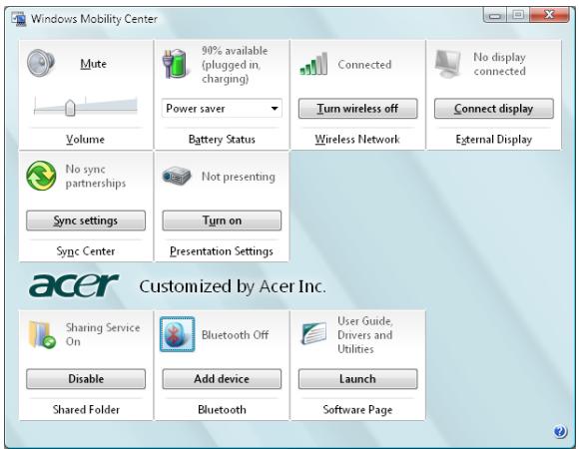Click Add device for Bluetooth
The image size is (579, 449).
(222, 379)
